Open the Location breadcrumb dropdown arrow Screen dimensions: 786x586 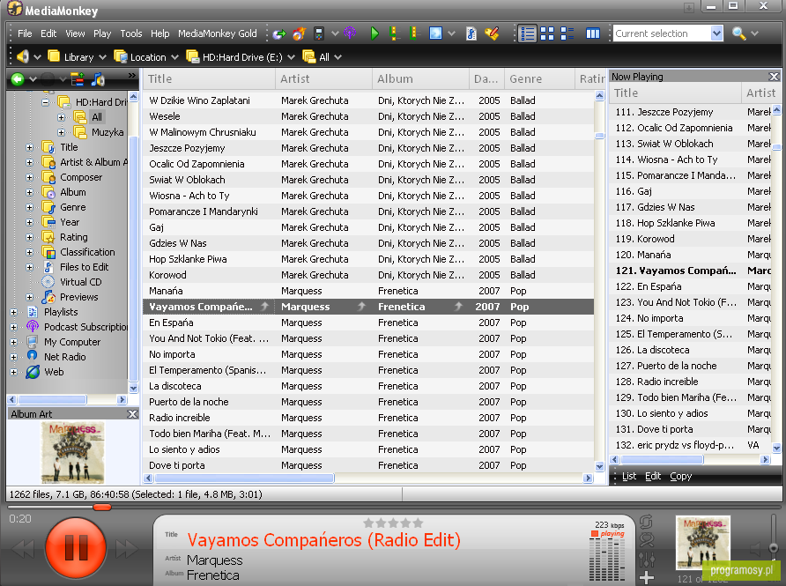click(x=174, y=57)
